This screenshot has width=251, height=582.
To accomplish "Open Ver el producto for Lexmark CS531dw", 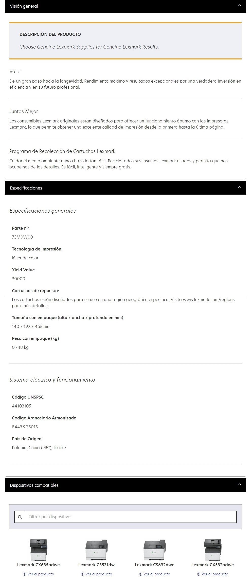I will tap(99, 574).
